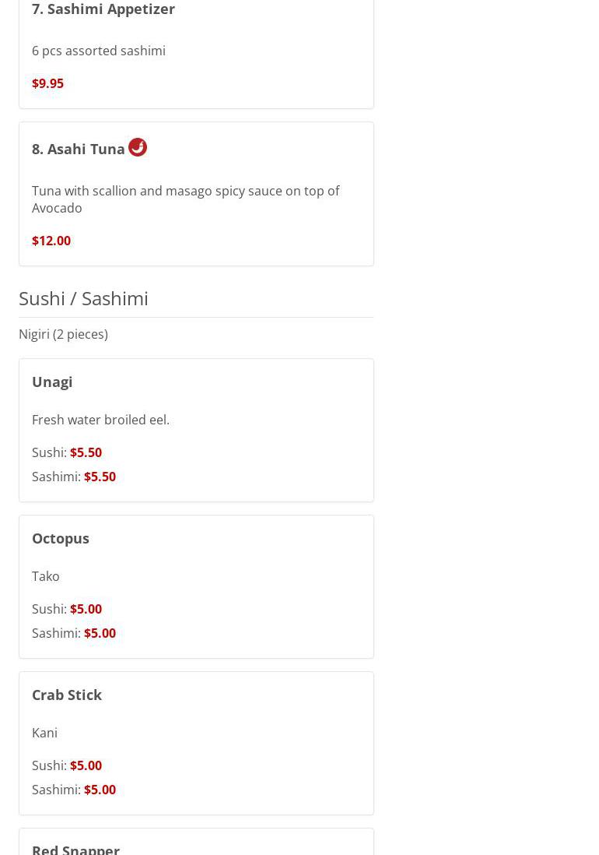Click the $12.00 Asahi Tuna price
599x855 pixels.
click(51, 241)
